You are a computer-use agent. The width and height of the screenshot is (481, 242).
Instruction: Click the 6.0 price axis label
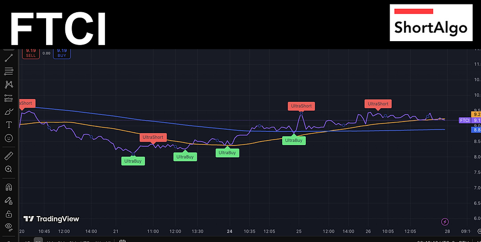coord(477,218)
